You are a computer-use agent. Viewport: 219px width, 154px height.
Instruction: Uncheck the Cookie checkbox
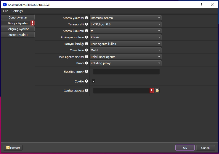point(94,81)
